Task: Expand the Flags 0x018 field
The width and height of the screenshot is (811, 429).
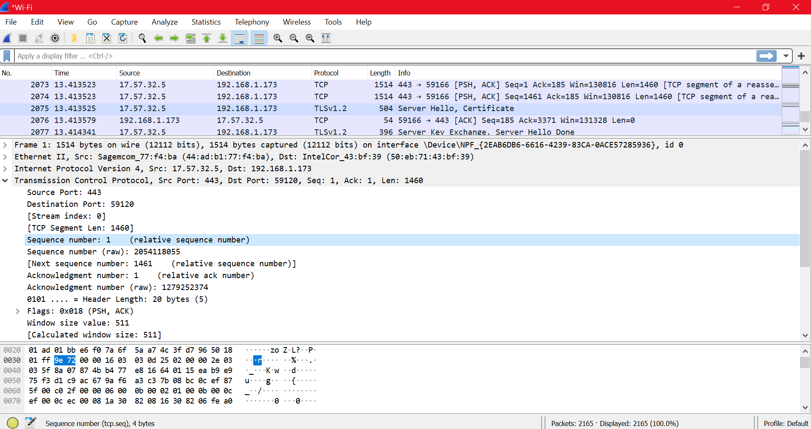Action: 17,311
